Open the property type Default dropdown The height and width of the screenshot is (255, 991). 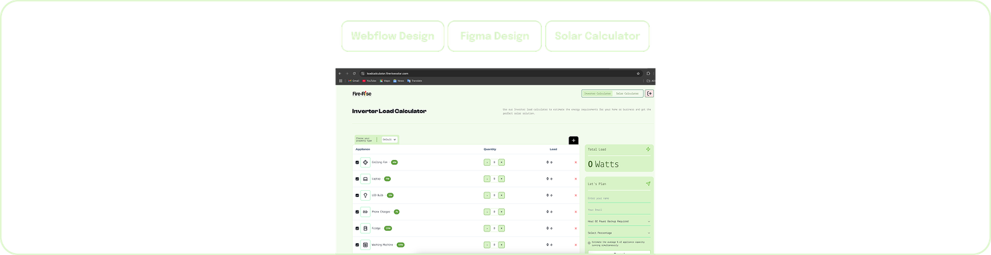[389, 140]
